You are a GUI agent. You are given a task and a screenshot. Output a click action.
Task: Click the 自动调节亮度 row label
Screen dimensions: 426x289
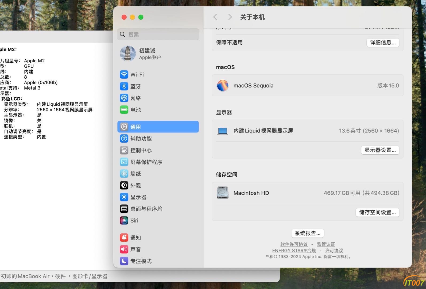tap(18, 131)
